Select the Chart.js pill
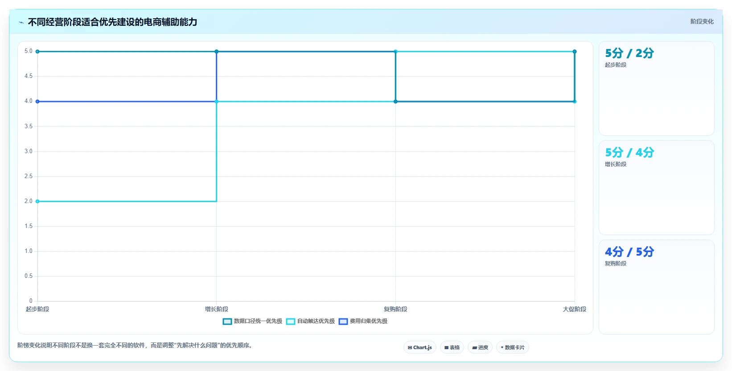This screenshot has width=732, height=371. (420, 347)
